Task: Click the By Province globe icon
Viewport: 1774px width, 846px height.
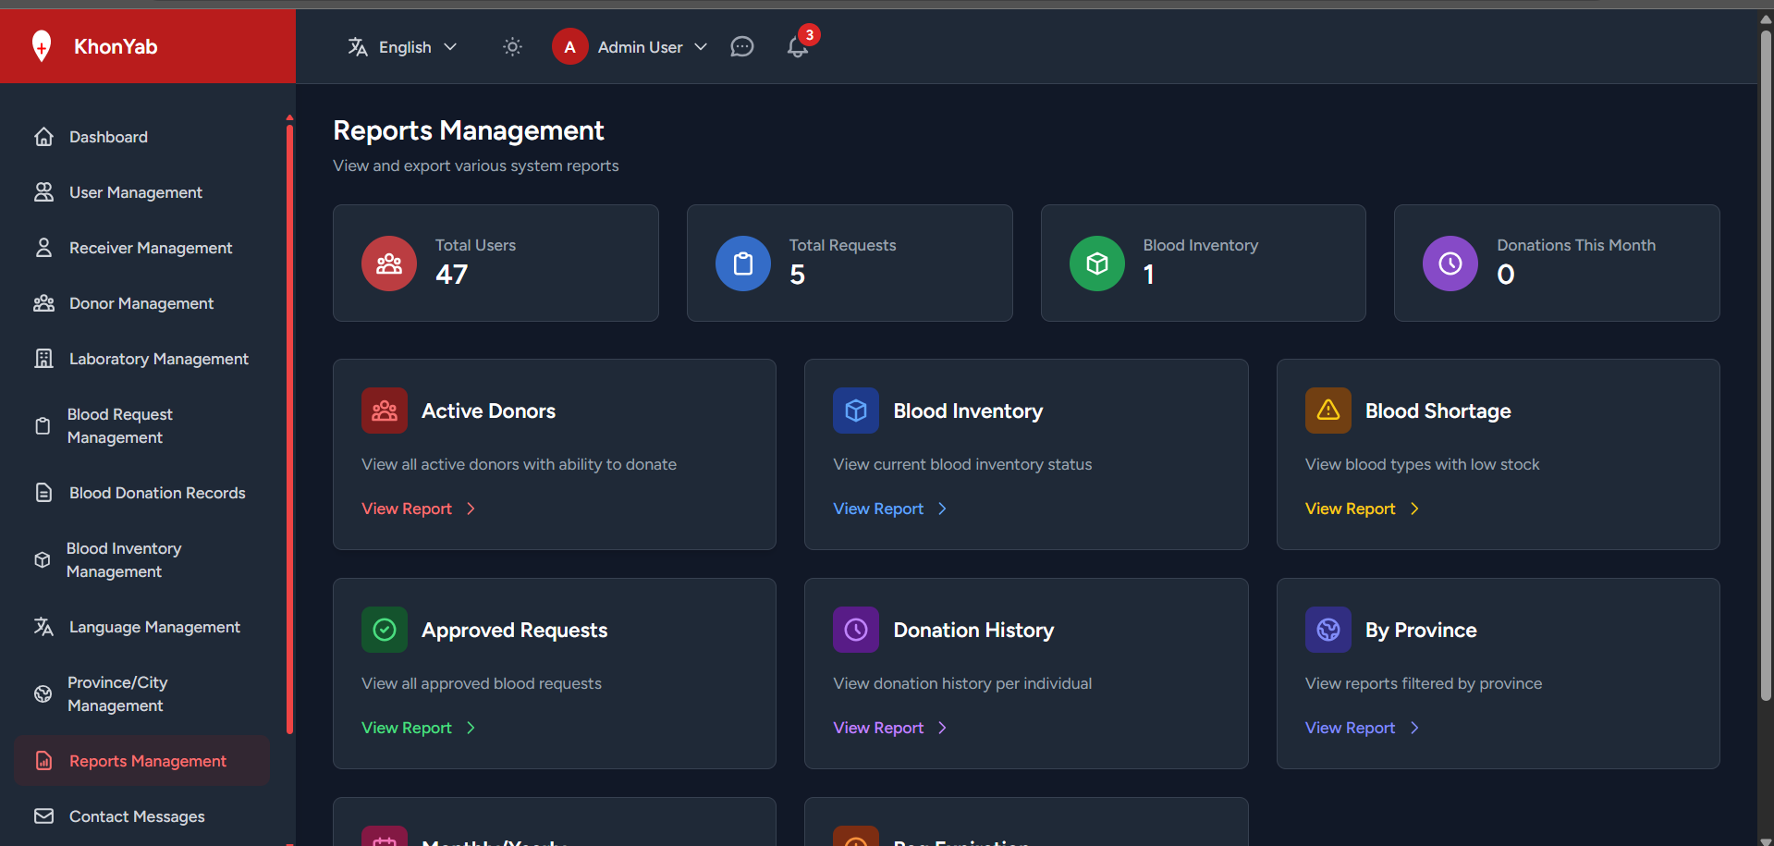Action: click(1328, 630)
